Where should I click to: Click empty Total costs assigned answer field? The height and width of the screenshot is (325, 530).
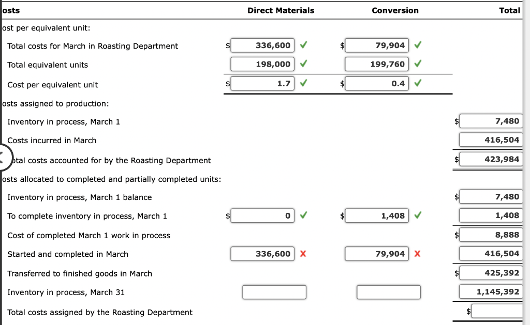[498, 311]
